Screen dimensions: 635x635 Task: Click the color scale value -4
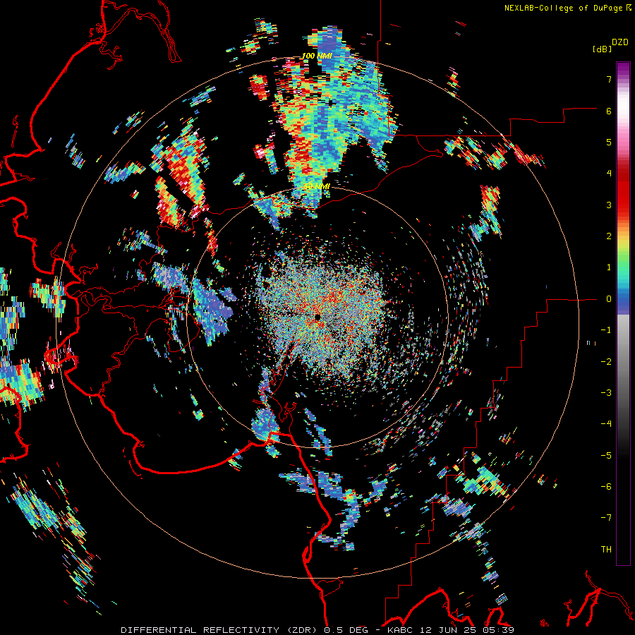pos(606,424)
